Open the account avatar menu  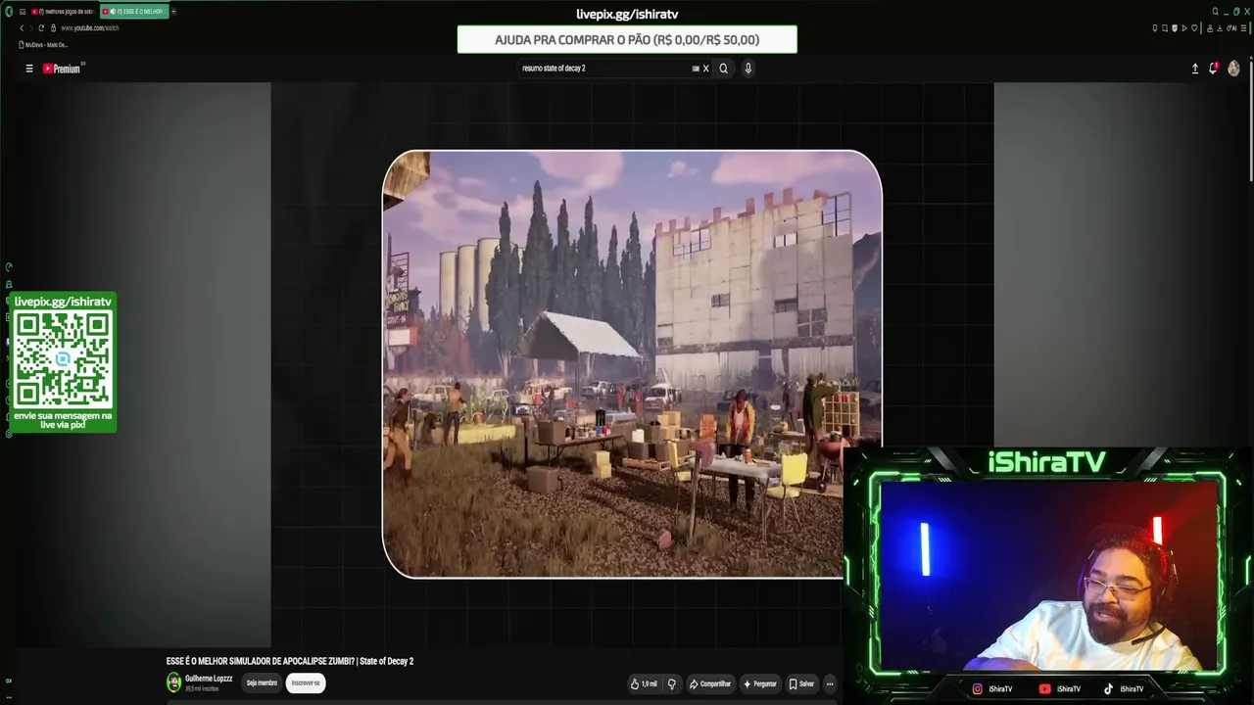[1233, 69]
